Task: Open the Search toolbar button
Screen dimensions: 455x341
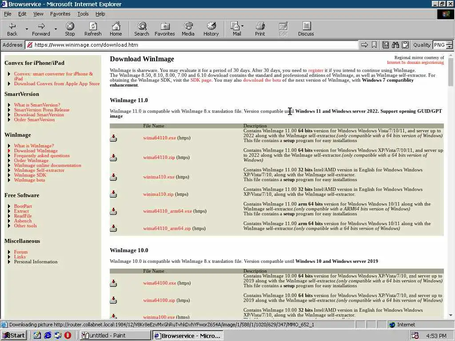Action: click(x=142, y=29)
